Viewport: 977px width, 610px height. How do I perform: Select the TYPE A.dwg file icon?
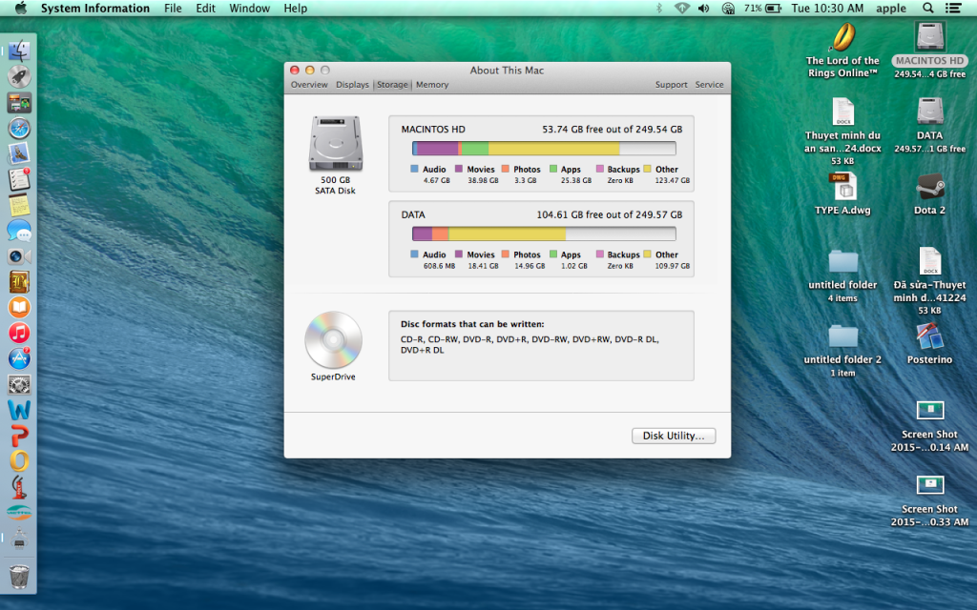842,186
